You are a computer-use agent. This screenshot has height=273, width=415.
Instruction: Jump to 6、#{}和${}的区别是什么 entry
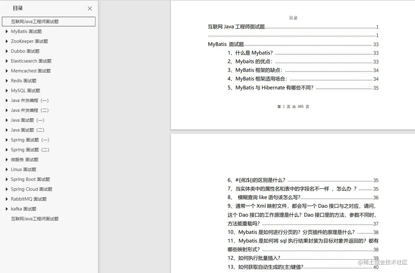coord(303,180)
